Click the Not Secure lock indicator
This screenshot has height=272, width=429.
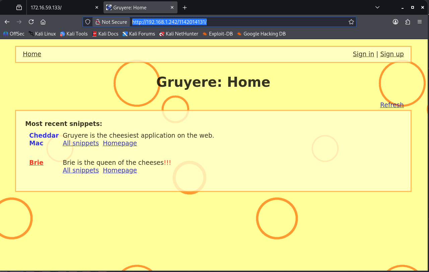coord(111,22)
